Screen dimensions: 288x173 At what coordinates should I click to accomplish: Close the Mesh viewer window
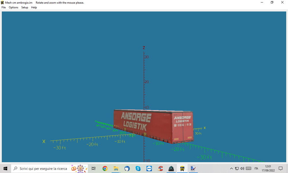[282, 2]
